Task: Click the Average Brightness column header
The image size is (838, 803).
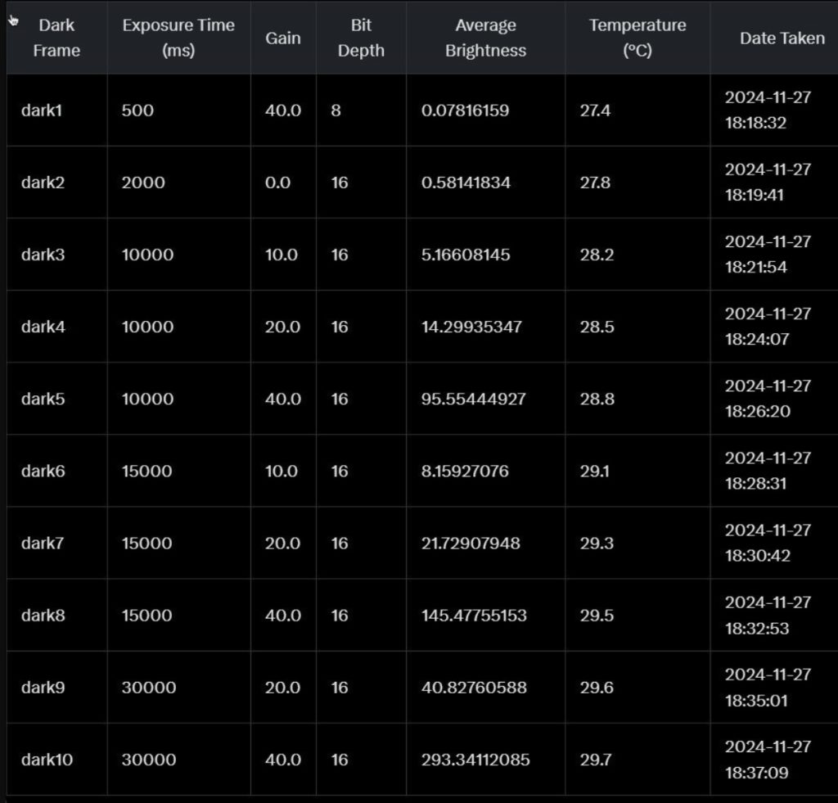Action: (x=485, y=38)
